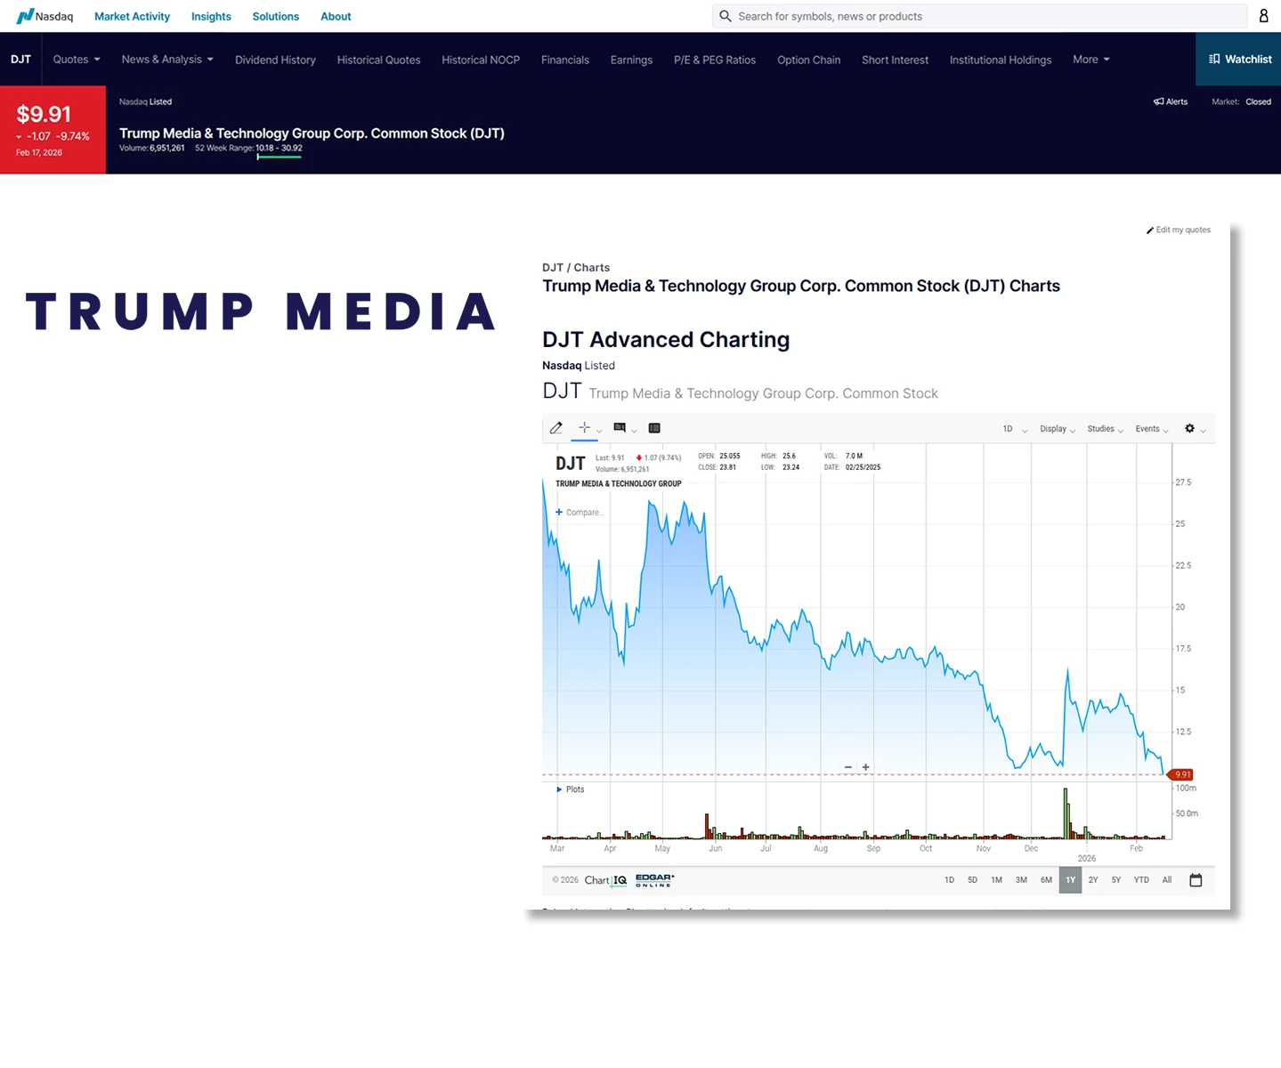1281x1068 pixels.
Task: Open the Historical Quotes tab
Action: [378, 60]
